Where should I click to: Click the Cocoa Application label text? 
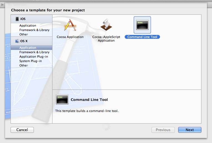(70, 37)
